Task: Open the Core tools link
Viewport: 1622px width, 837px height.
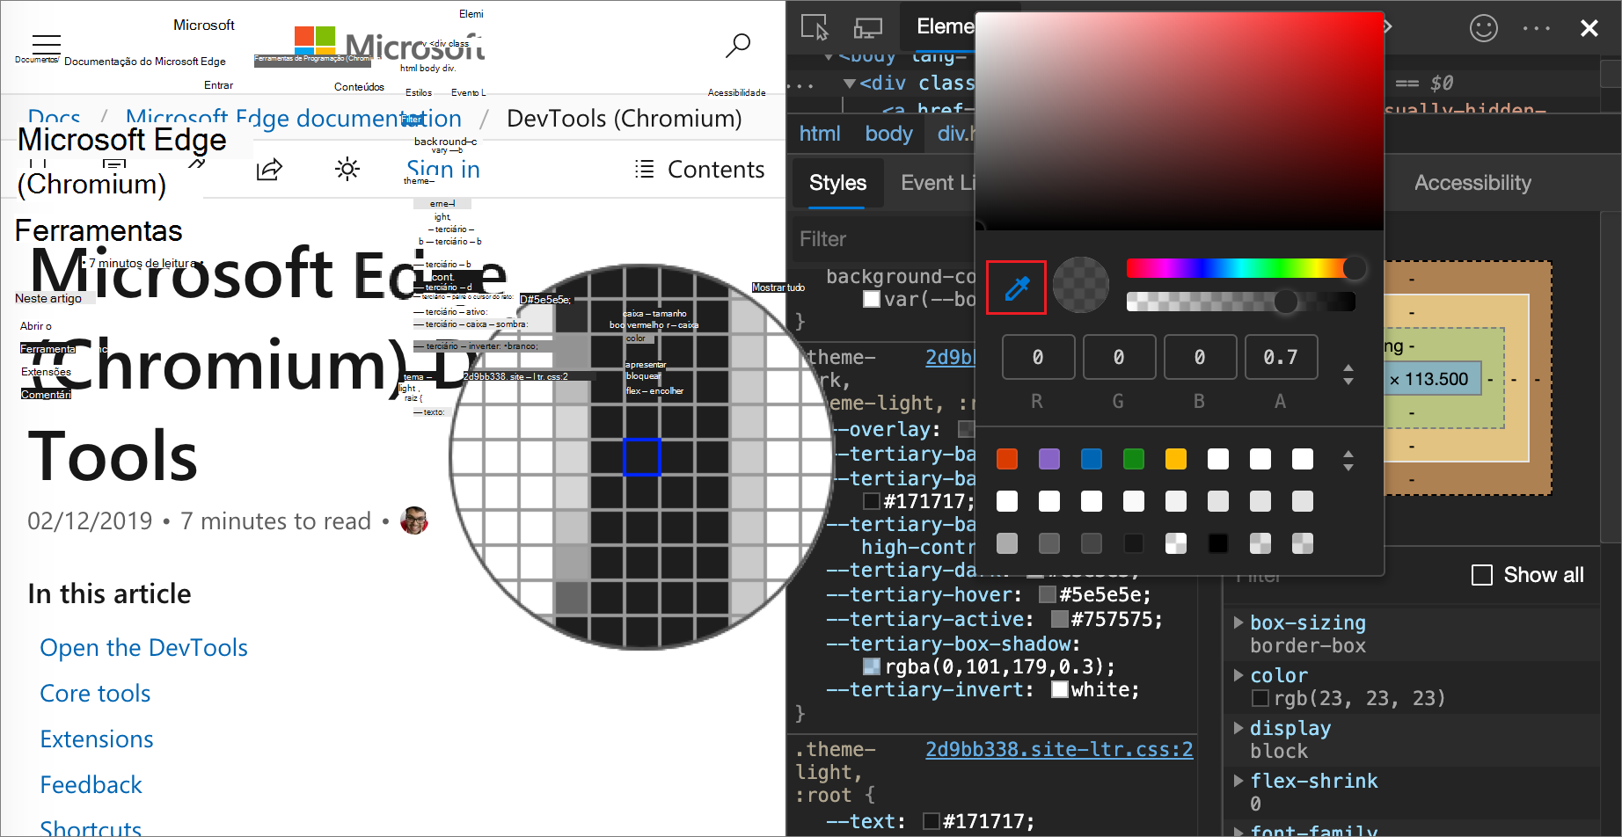Action: [94, 693]
